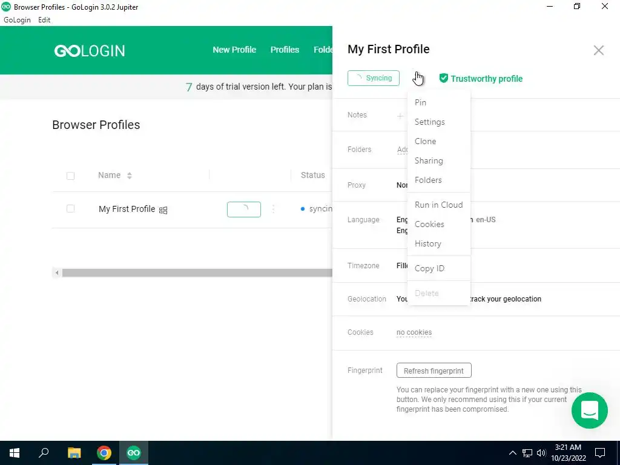
Task: Open Windows notification center
Action: click(600, 453)
